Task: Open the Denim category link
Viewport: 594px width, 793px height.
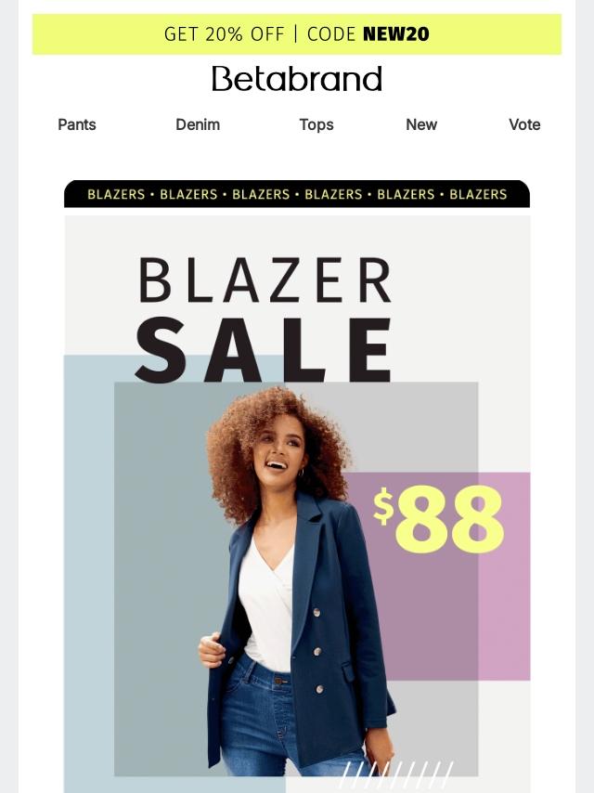Action: (x=198, y=124)
